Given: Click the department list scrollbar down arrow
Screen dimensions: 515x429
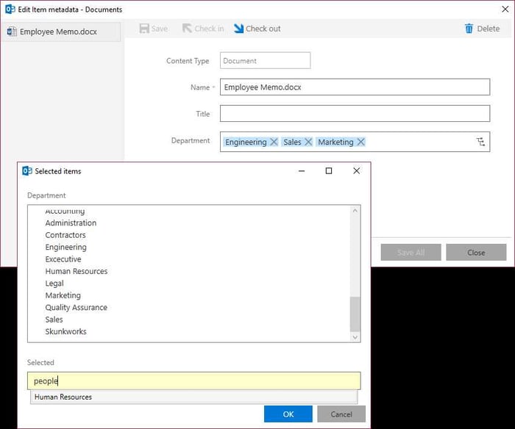Looking at the screenshot, I should point(355,337).
